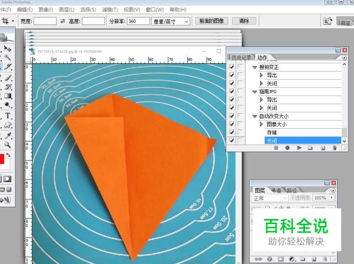Image resolution: width=354 pixels, height=264 pixels.
Task: Delete layer using Layers panel trash
Action: tap(325, 259)
